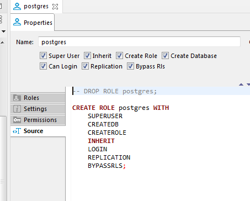Screen dimensions: 250x201
Task: Toggle the Inherit checkbox
Action: [87, 56]
